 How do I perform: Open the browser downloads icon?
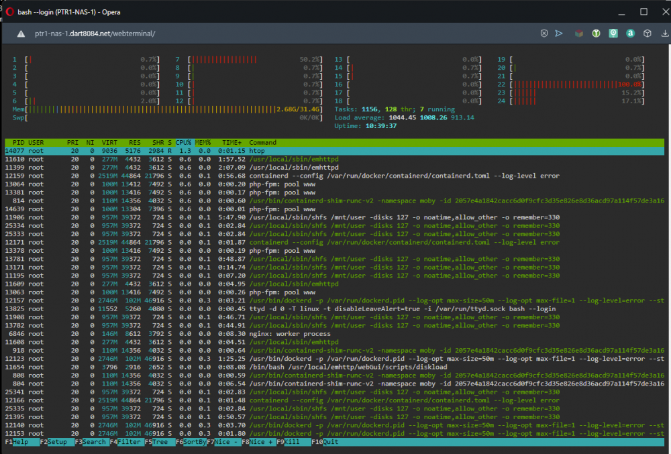point(664,34)
